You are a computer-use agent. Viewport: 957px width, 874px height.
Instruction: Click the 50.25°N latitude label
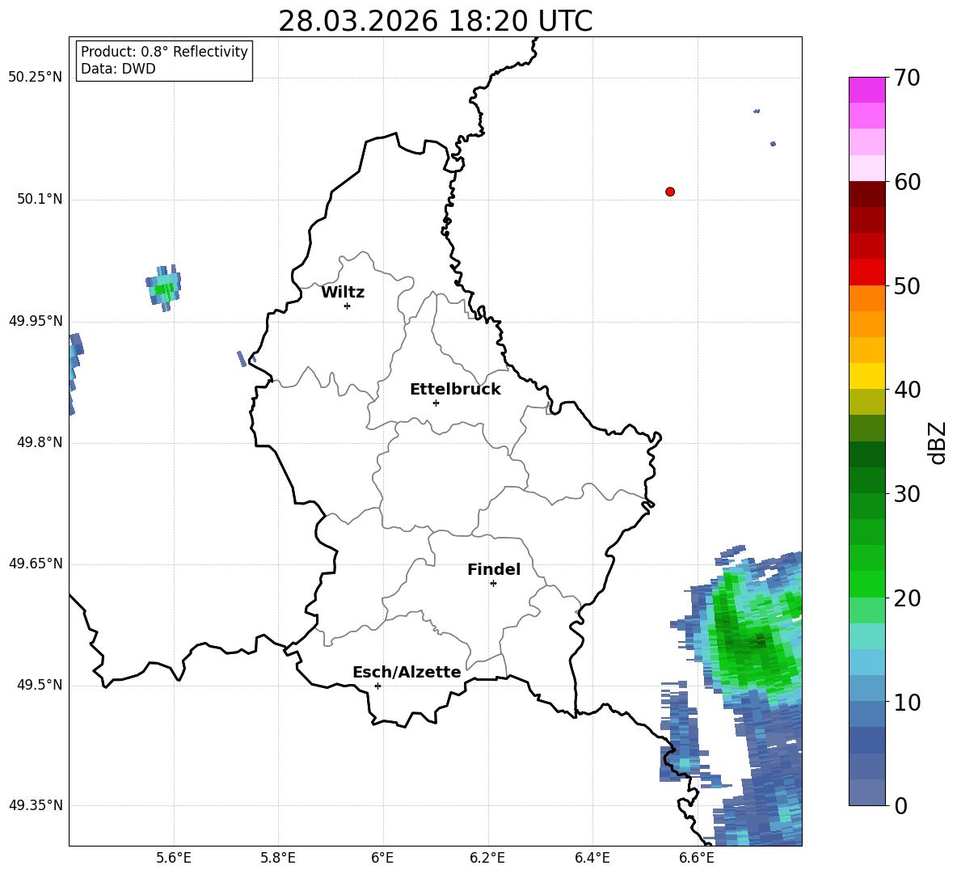36,78
